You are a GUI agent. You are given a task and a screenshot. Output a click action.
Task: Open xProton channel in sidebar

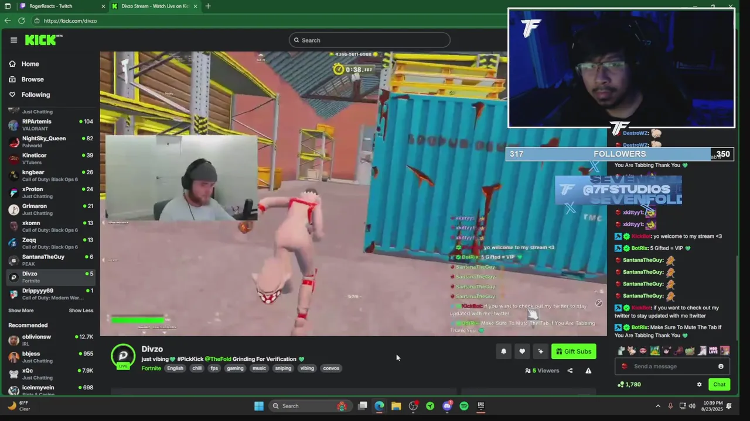tap(50, 192)
